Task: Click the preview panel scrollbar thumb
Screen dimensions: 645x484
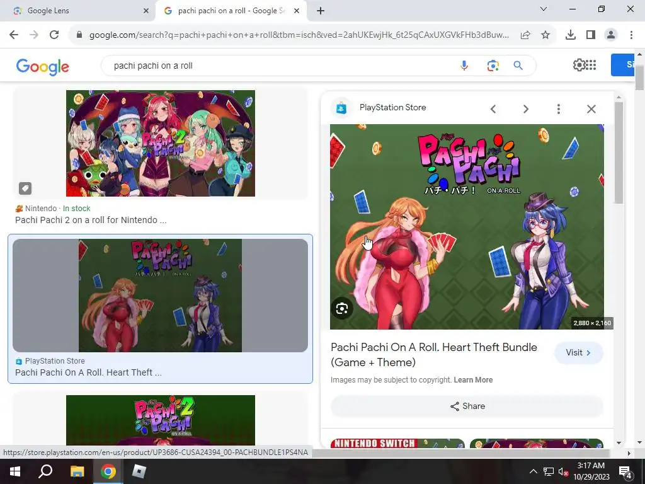Action: click(x=619, y=153)
